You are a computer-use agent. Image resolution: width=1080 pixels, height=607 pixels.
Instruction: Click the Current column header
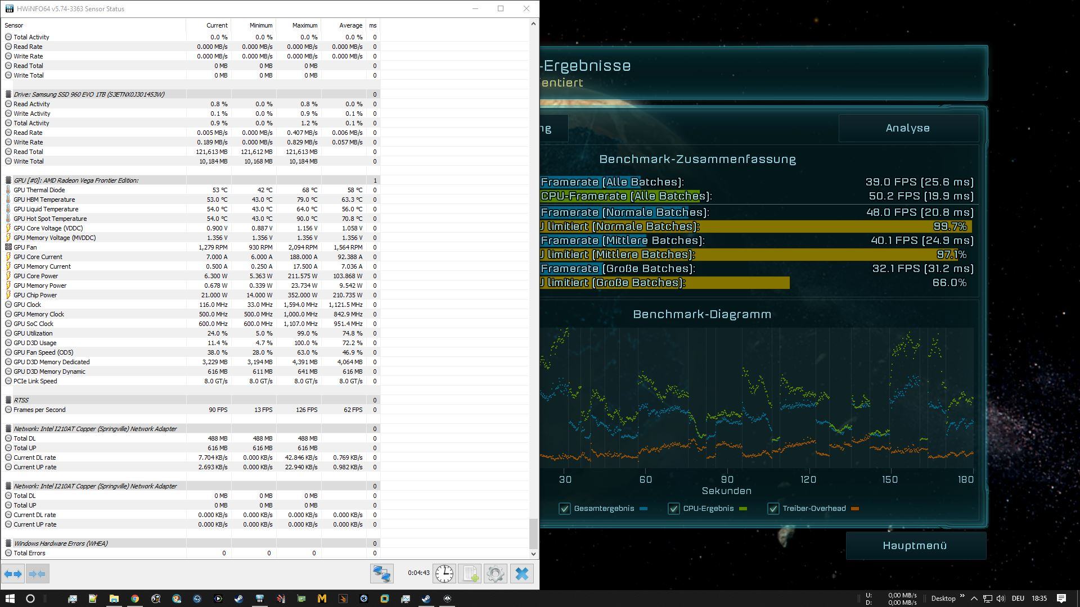click(209, 25)
